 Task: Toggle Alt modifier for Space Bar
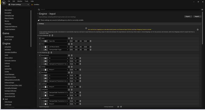coord(83,41)
